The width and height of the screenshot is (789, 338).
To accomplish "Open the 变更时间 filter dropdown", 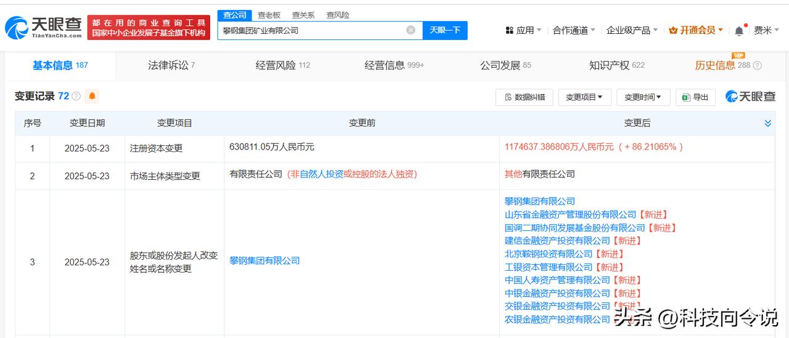I will [x=643, y=97].
